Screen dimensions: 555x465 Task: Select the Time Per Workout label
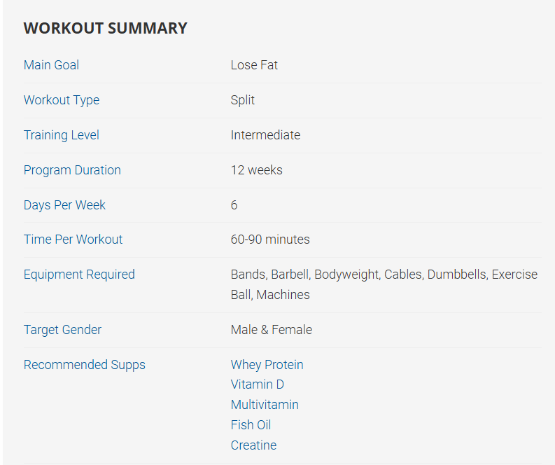73,240
